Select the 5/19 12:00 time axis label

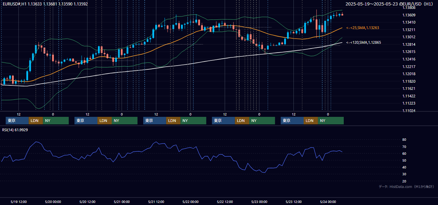point(19,202)
